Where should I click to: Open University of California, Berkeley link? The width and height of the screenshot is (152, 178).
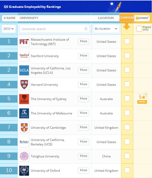point(48,142)
